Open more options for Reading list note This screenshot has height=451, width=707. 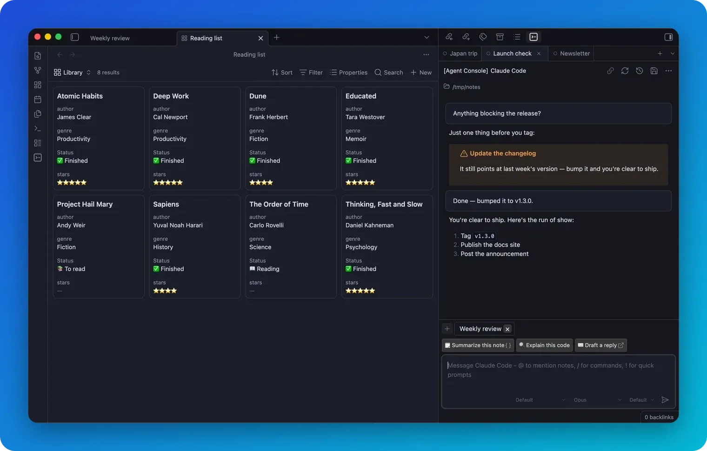click(x=426, y=54)
